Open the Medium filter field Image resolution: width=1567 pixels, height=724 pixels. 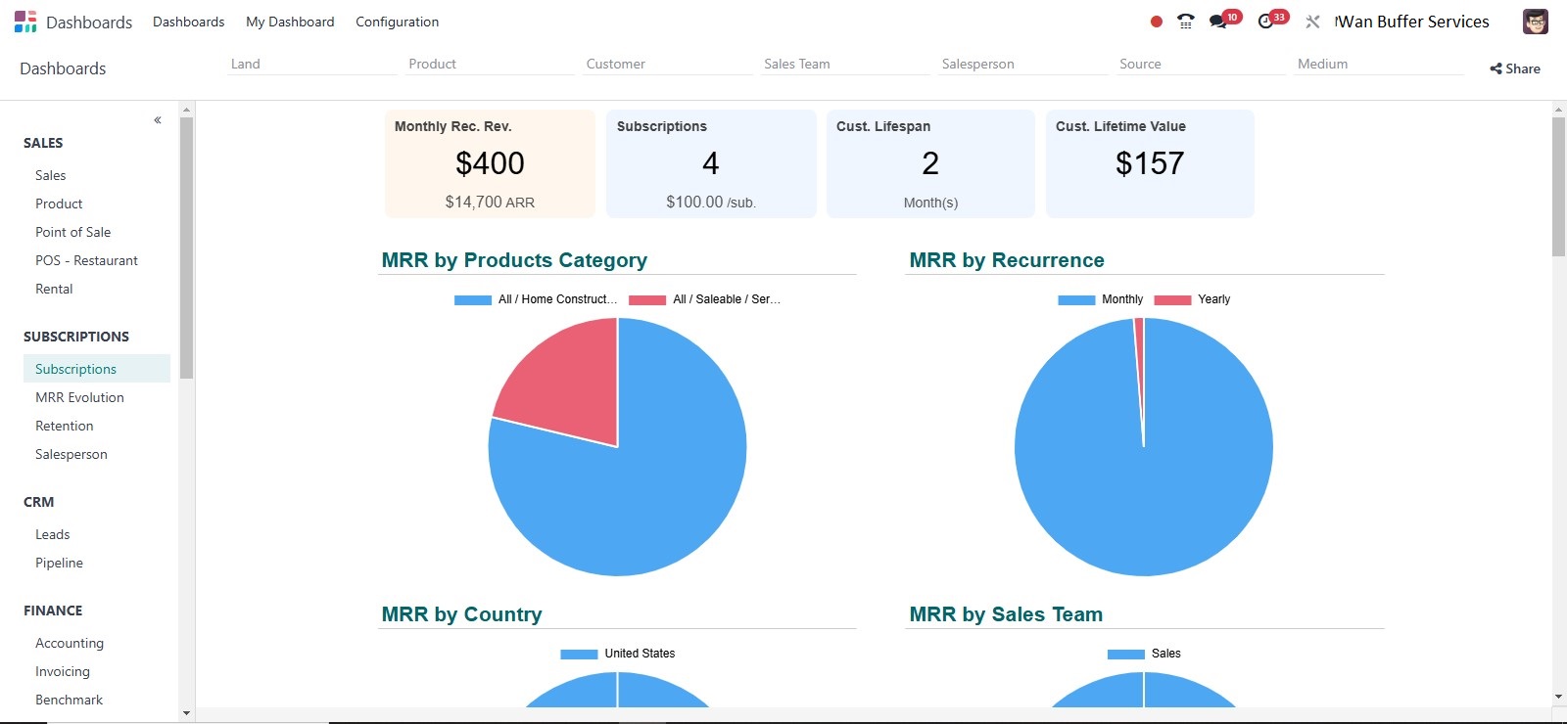(1378, 64)
